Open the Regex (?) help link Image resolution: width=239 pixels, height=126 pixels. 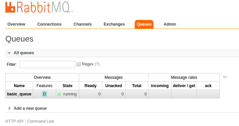click(97, 64)
